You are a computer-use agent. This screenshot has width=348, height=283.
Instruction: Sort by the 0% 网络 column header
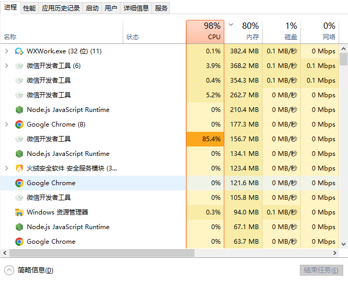tap(320, 32)
